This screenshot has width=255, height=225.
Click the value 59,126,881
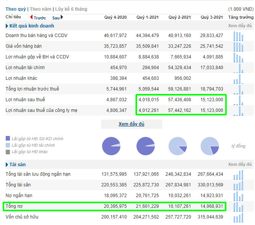(179, 89)
